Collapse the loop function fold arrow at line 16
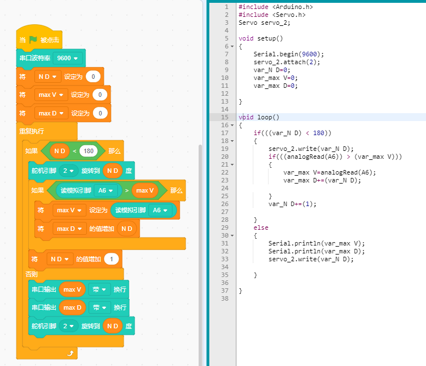The height and width of the screenshot is (366, 426). [232, 125]
